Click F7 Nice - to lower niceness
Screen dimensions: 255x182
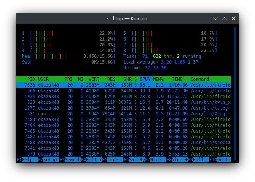click(x=156, y=160)
